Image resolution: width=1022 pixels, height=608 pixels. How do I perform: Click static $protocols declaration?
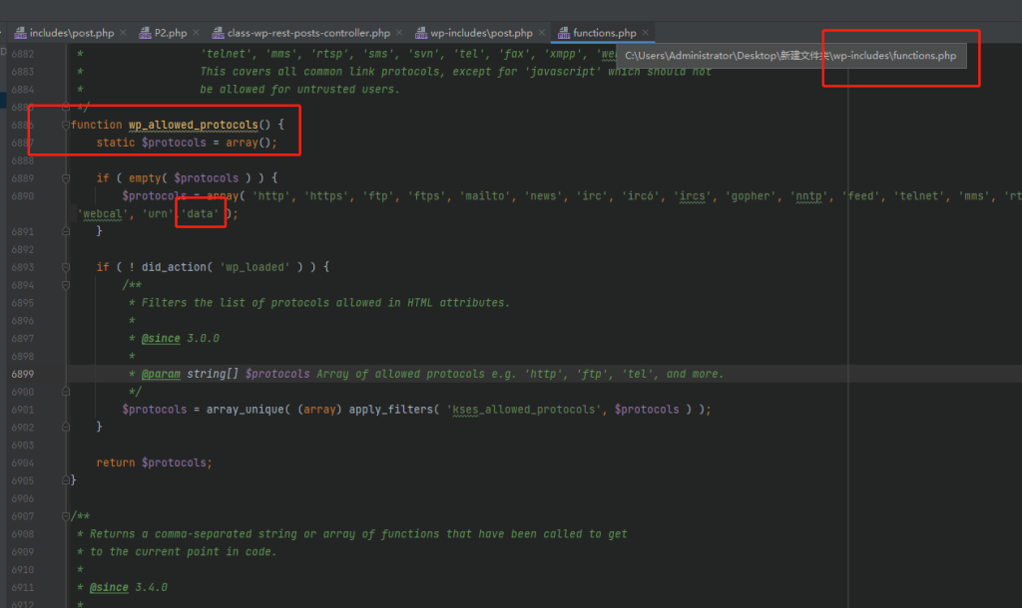(x=187, y=143)
